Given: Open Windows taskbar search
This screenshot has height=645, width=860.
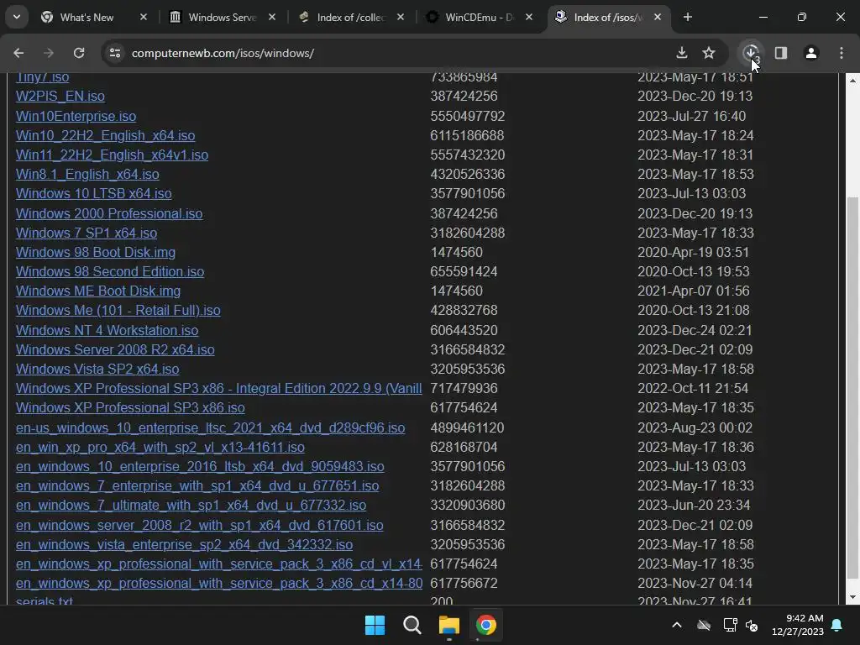Looking at the screenshot, I should click(412, 625).
